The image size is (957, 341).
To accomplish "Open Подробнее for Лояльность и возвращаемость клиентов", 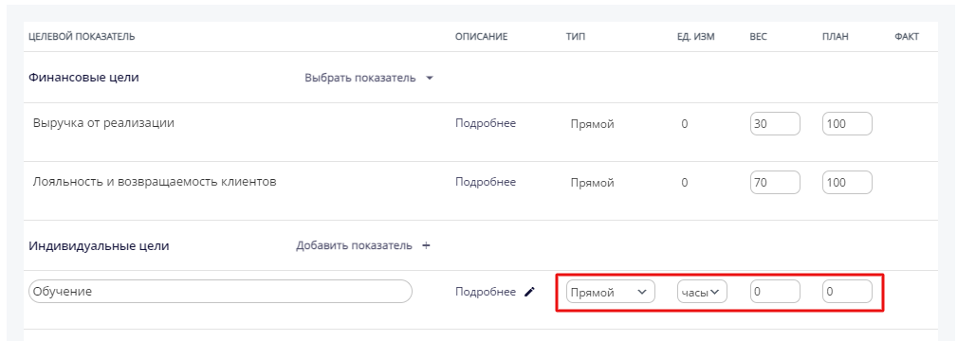I will (486, 182).
